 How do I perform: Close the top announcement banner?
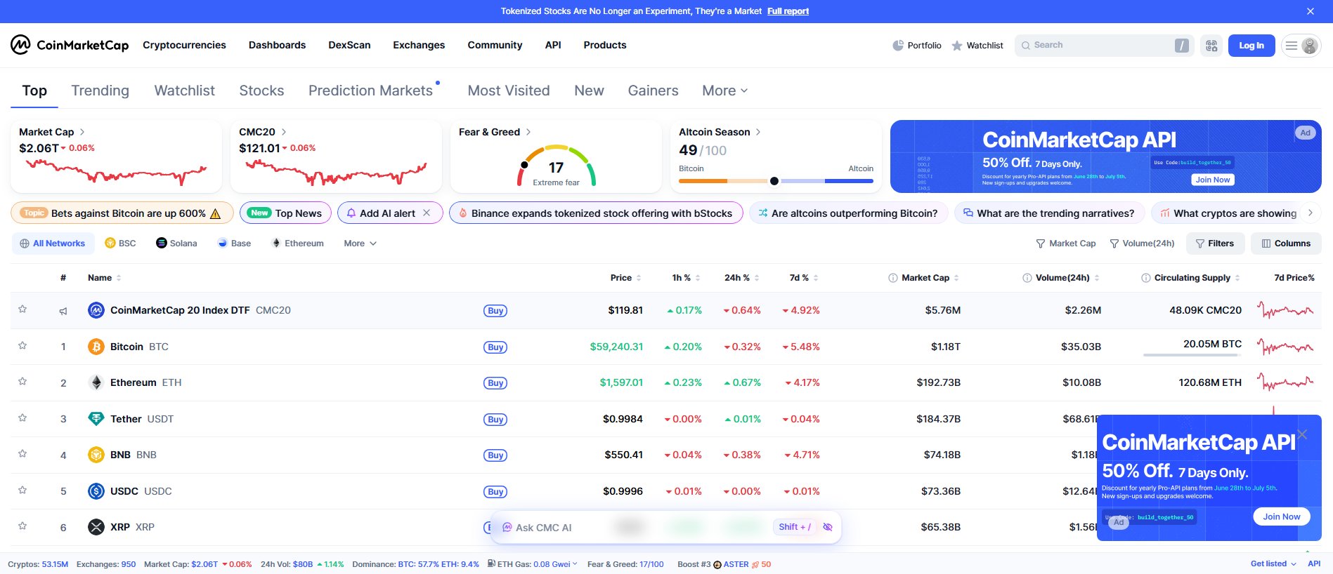(1311, 11)
